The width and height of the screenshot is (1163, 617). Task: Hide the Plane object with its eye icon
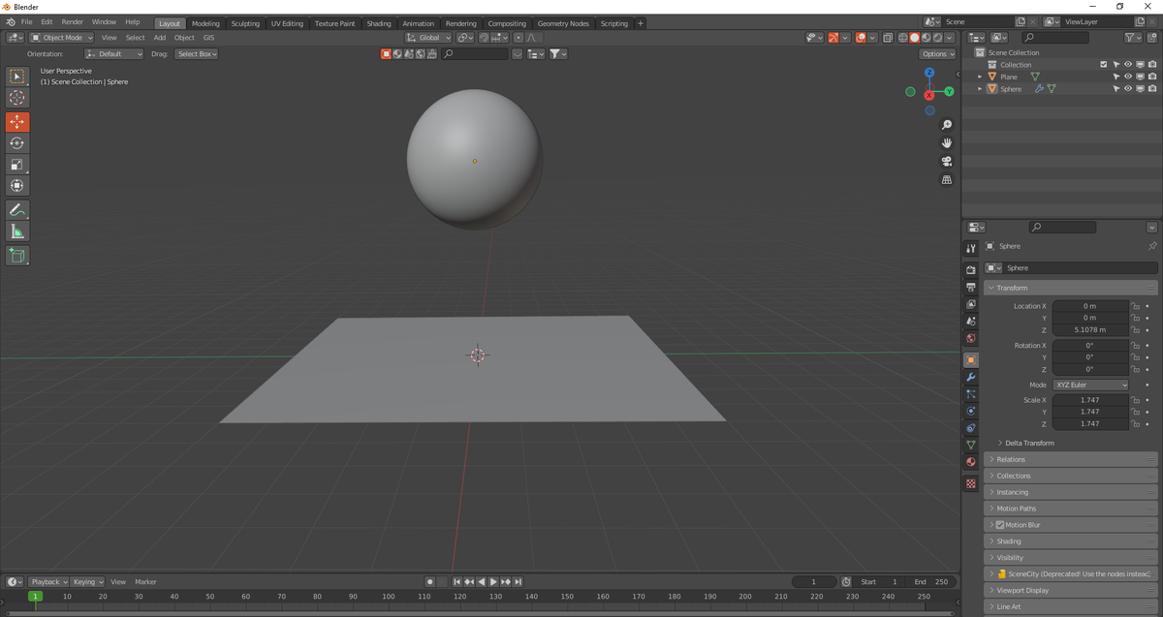pos(1128,77)
